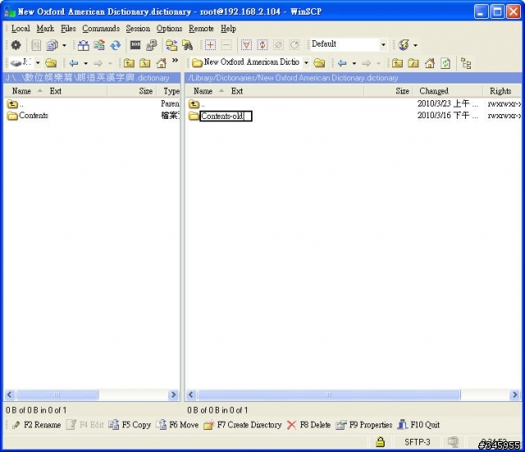Click the lightning globe session icon
Viewport: 525px width, 452px height.
pyautogui.click(x=404, y=45)
